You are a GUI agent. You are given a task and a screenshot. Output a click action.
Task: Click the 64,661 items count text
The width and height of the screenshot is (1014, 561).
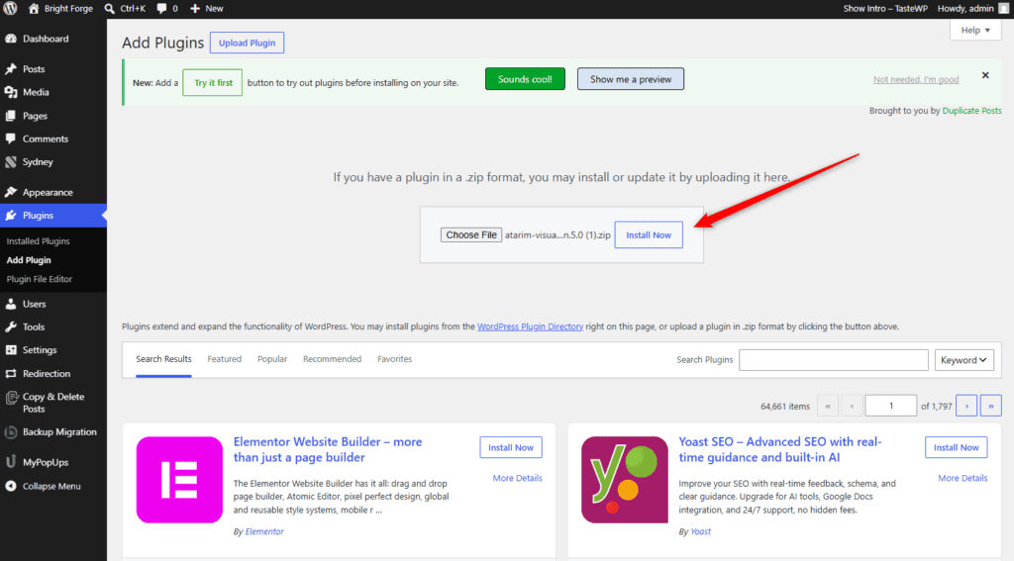[x=785, y=407]
